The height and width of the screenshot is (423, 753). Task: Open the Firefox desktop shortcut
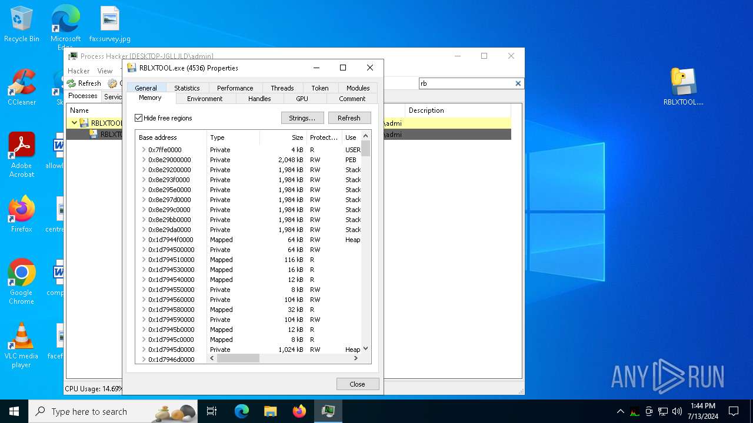tap(22, 214)
